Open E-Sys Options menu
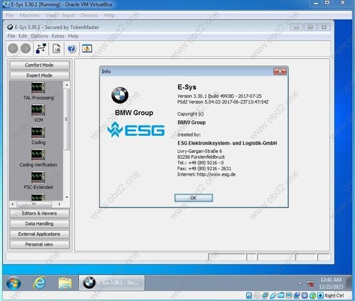The image size is (355, 301). pos(39,36)
